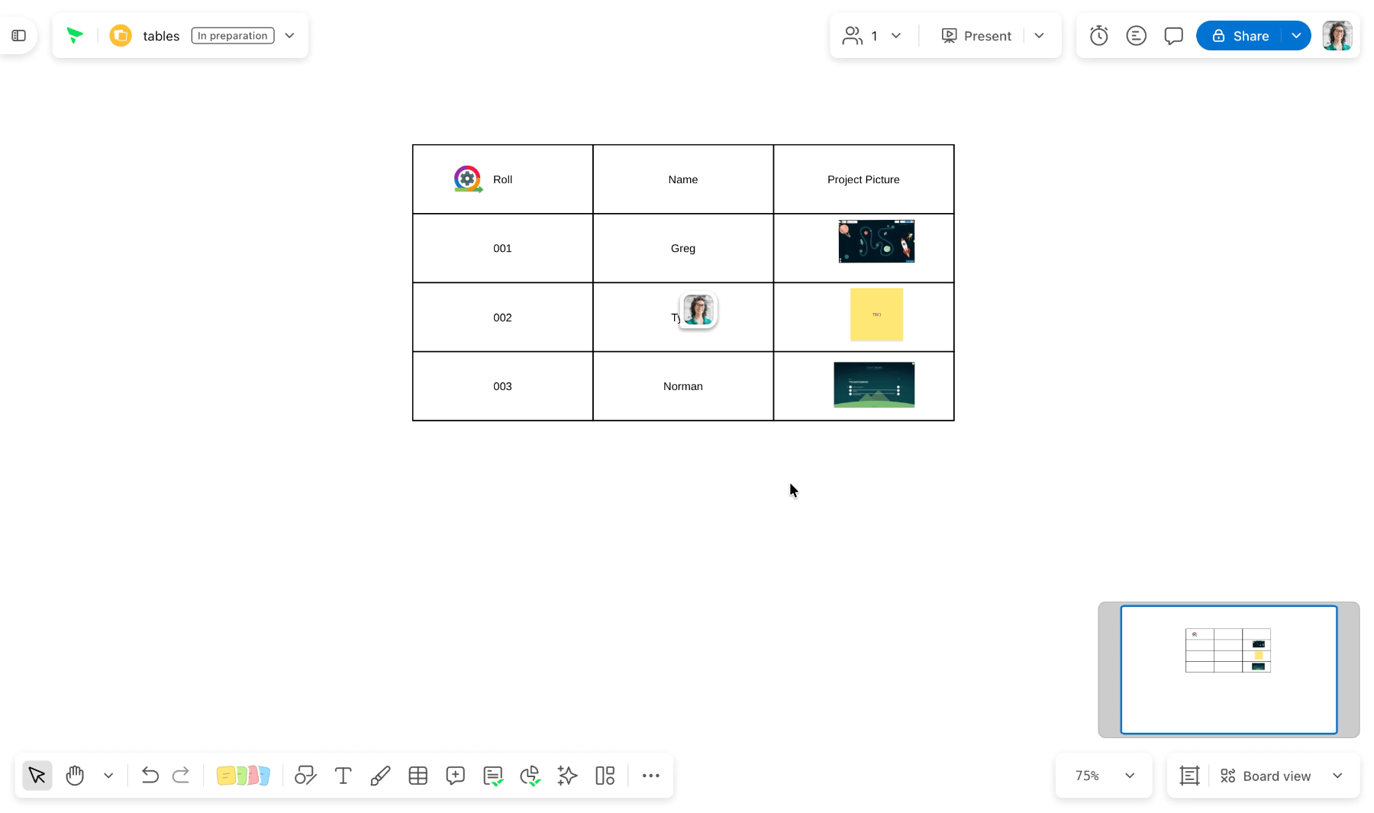Select the arrow pointer tool

click(37, 776)
